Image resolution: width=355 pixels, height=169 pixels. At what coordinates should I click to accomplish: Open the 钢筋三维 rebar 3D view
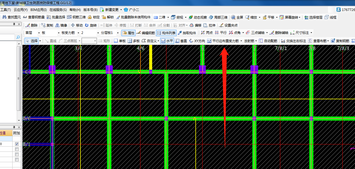click(x=76, y=17)
